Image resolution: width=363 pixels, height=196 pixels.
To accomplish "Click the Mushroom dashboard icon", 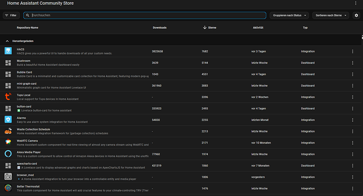I will (8, 63).
